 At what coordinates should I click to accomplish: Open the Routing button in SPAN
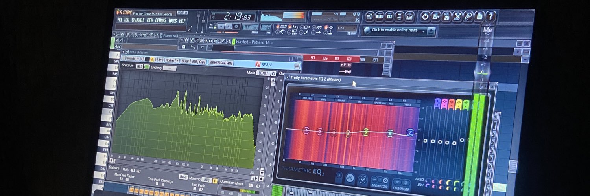[x=170, y=60]
